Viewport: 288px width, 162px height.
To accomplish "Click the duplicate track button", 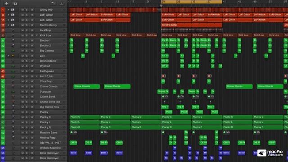I will [15, 3].
